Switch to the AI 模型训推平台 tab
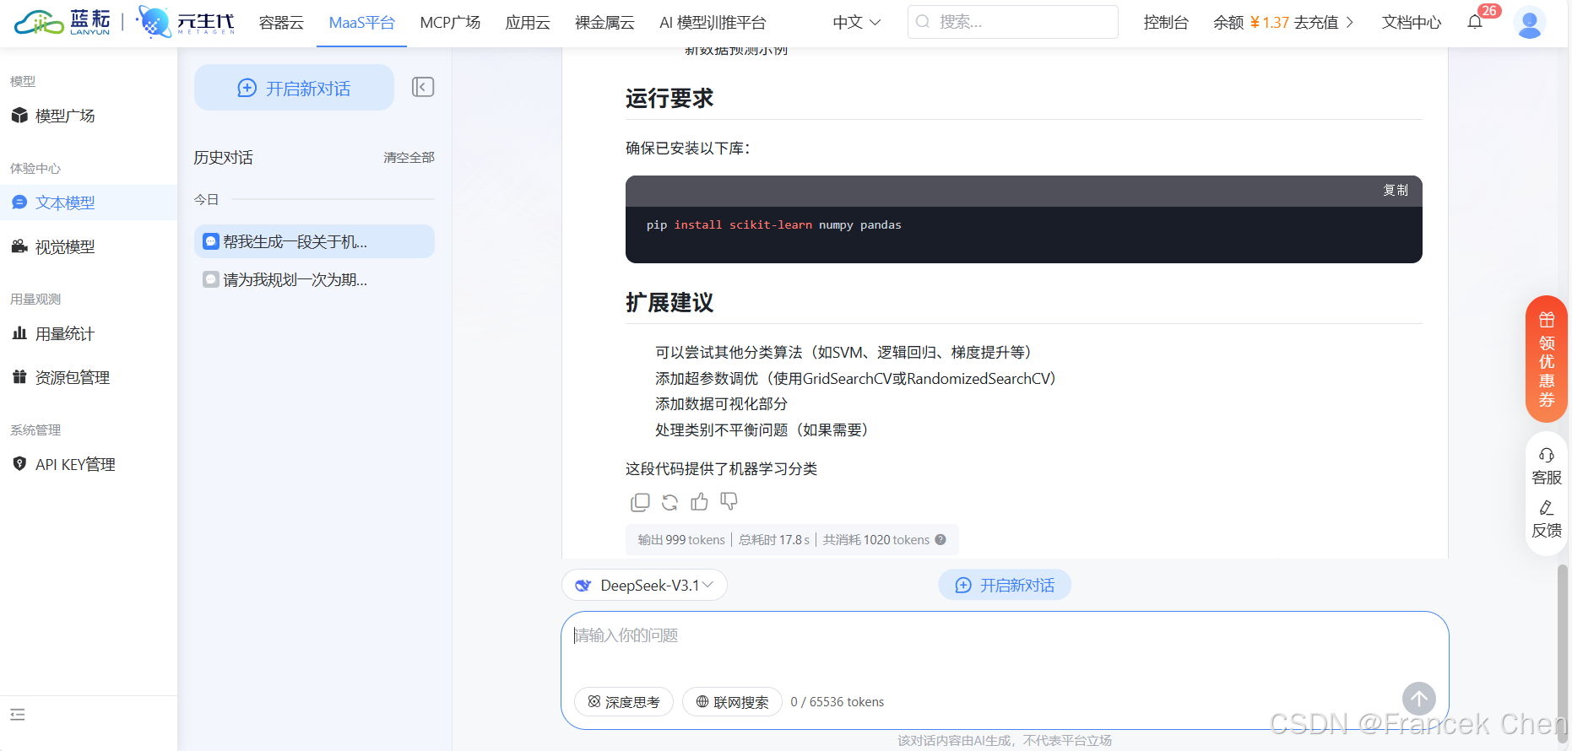The image size is (1572, 751). 713,23
